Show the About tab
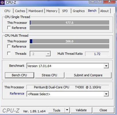 [x=104, y=11]
